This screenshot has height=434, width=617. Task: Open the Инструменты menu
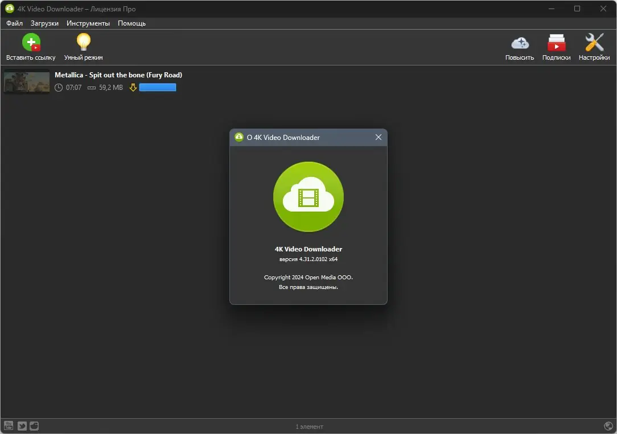(x=88, y=23)
